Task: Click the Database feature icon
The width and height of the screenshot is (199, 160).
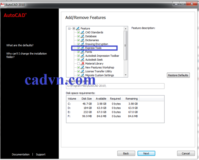Action: (82, 36)
